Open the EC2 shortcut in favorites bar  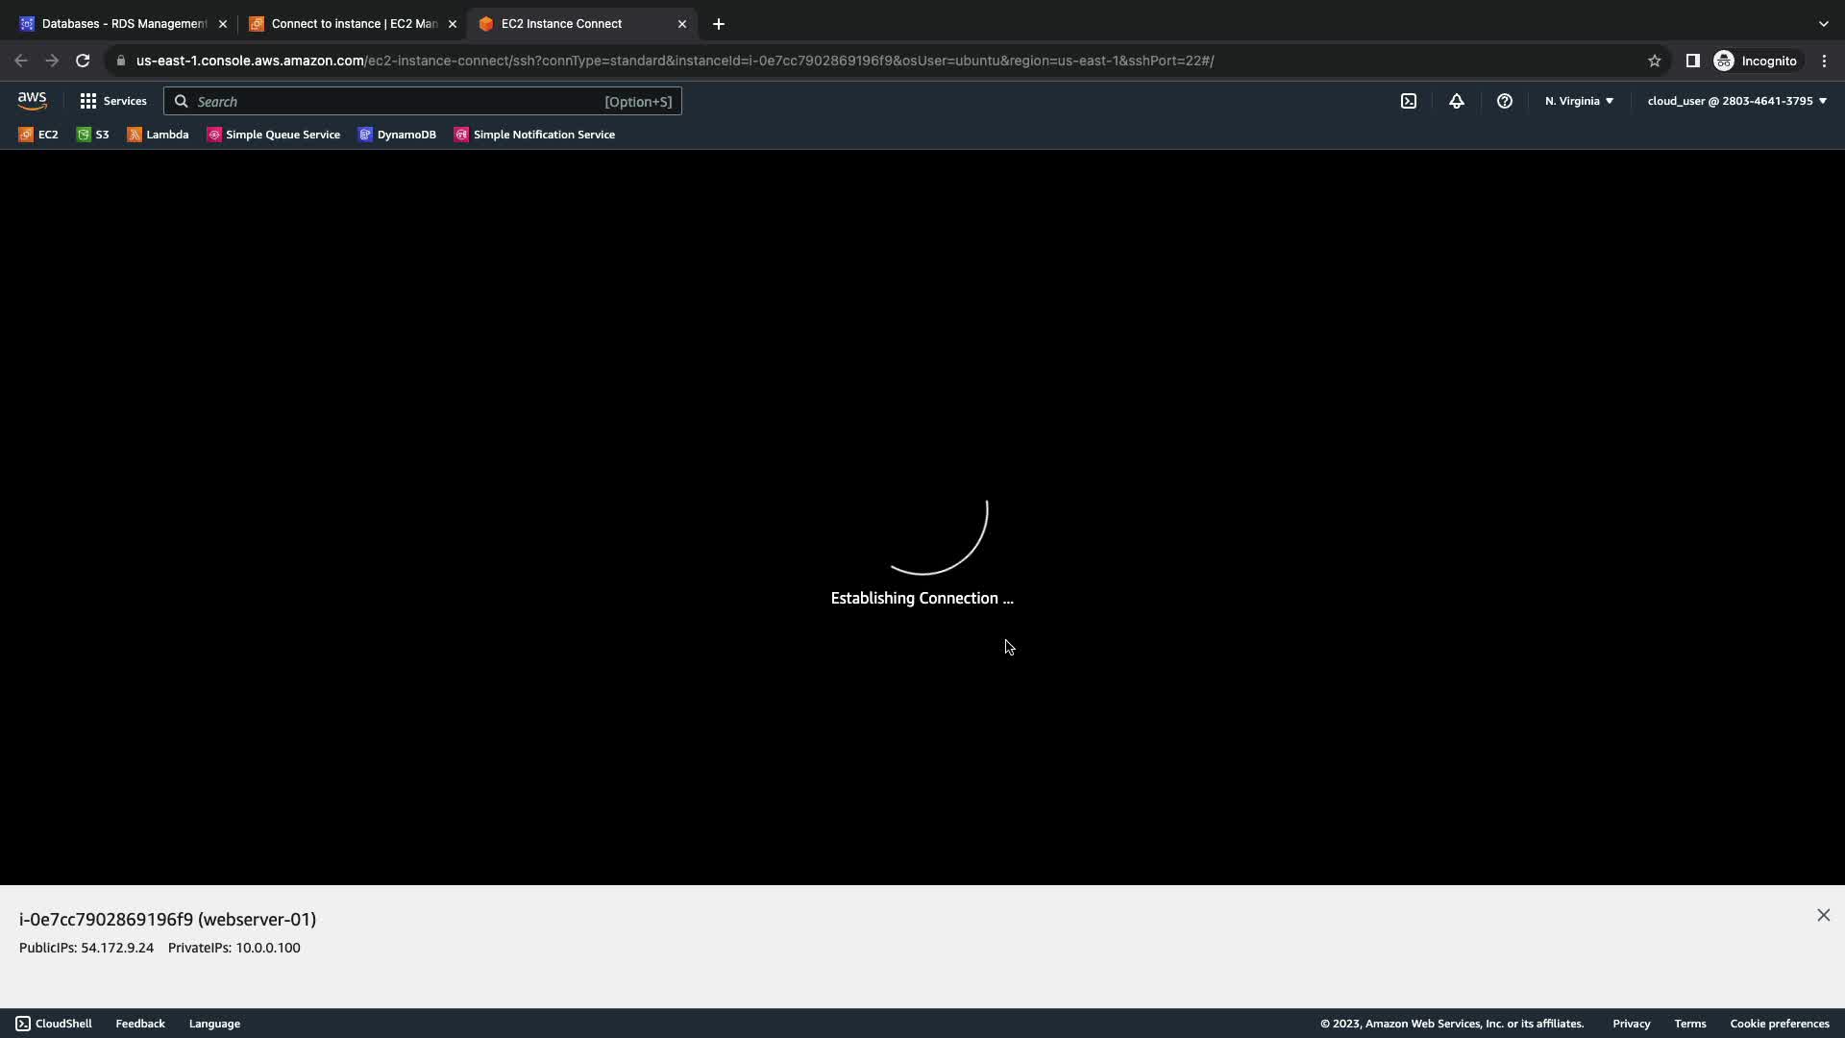pos(38,135)
